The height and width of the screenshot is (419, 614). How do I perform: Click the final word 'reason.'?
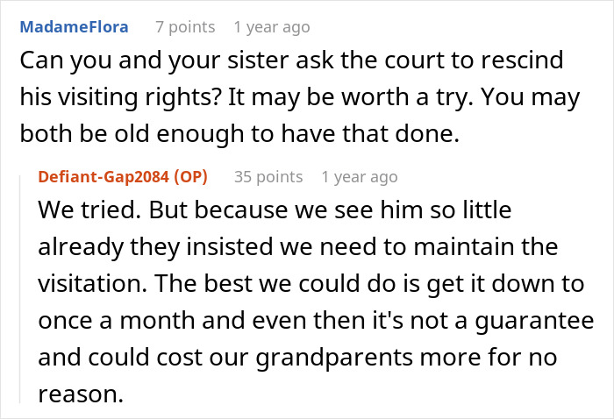click(x=81, y=394)
